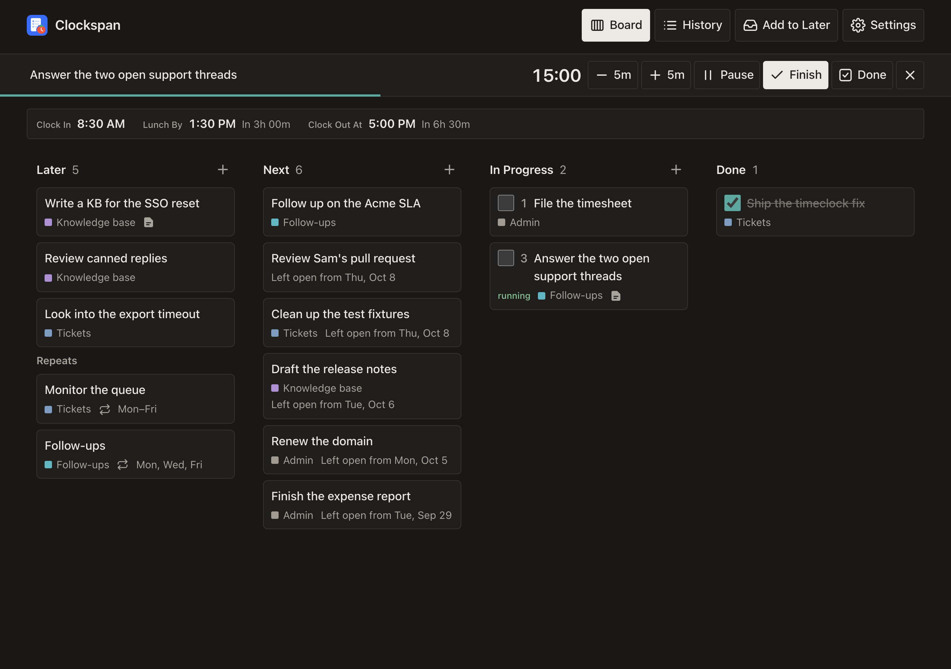The width and height of the screenshot is (951, 669).
Task: Open the Renew the domain card
Action: (x=362, y=450)
